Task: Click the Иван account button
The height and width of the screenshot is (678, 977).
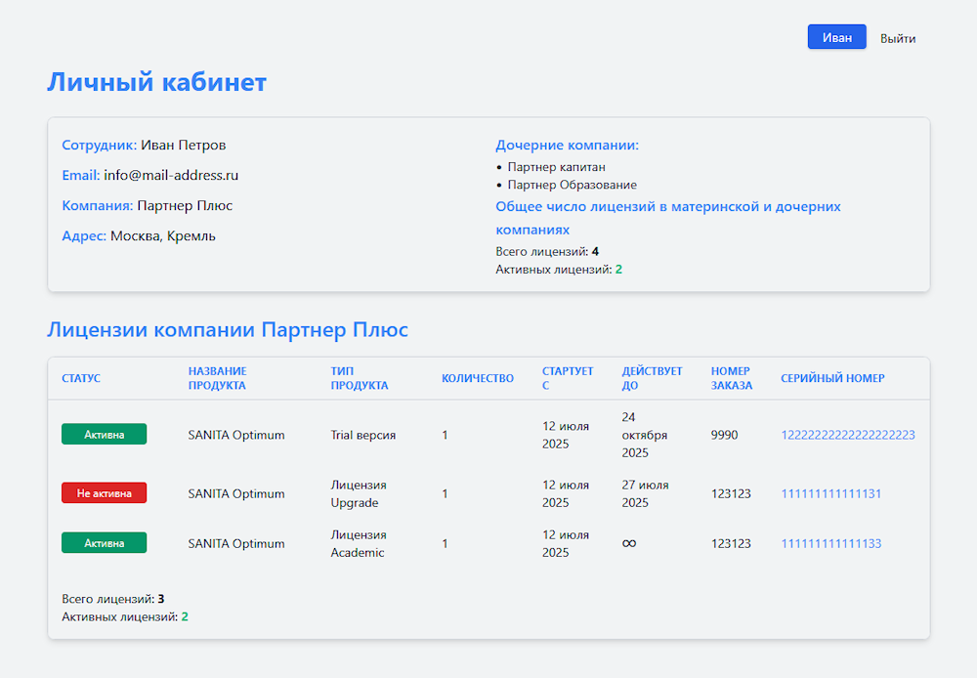Action: (x=836, y=36)
